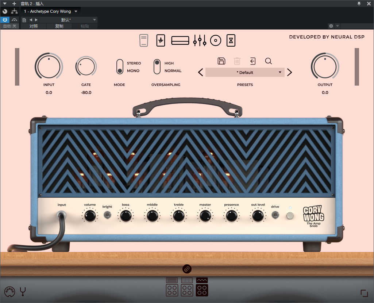The width and height of the screenshot is (374, 303).
Task: Click the 复制 copy button
Action: tap(59, 26)
